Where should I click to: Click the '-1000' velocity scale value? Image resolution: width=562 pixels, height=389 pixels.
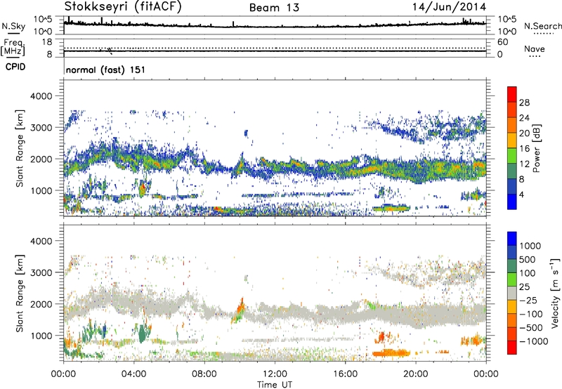pos(533,341)
